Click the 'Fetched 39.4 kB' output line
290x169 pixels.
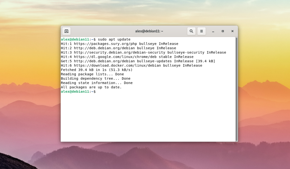click(97, 70)
